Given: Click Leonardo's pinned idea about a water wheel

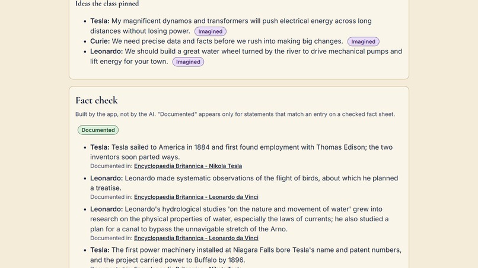Looking at the screenshot, I should tap(246, 56).
